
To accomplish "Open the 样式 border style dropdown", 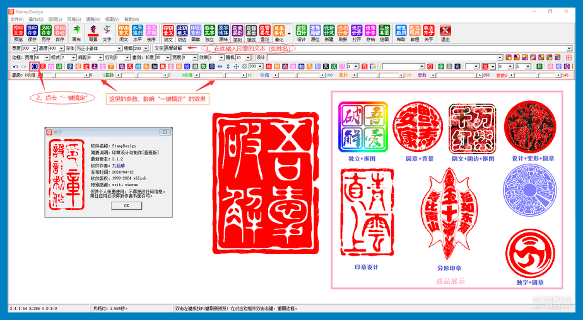I will 73,57.
